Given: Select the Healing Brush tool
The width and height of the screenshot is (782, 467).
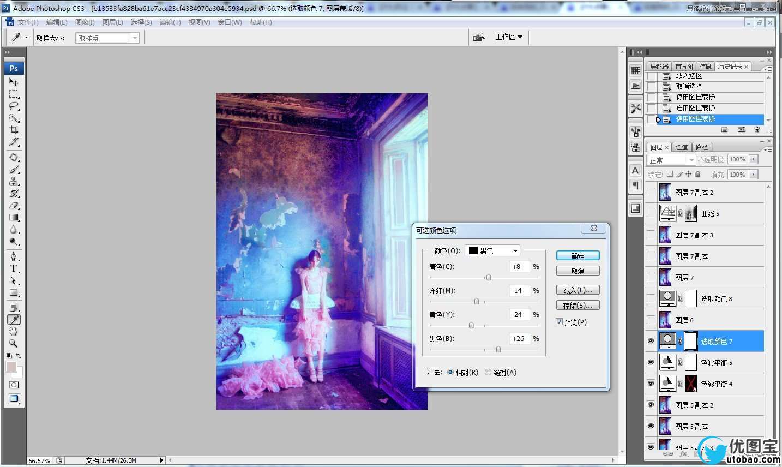Looking at the screenshot, I should coord(14,158).
